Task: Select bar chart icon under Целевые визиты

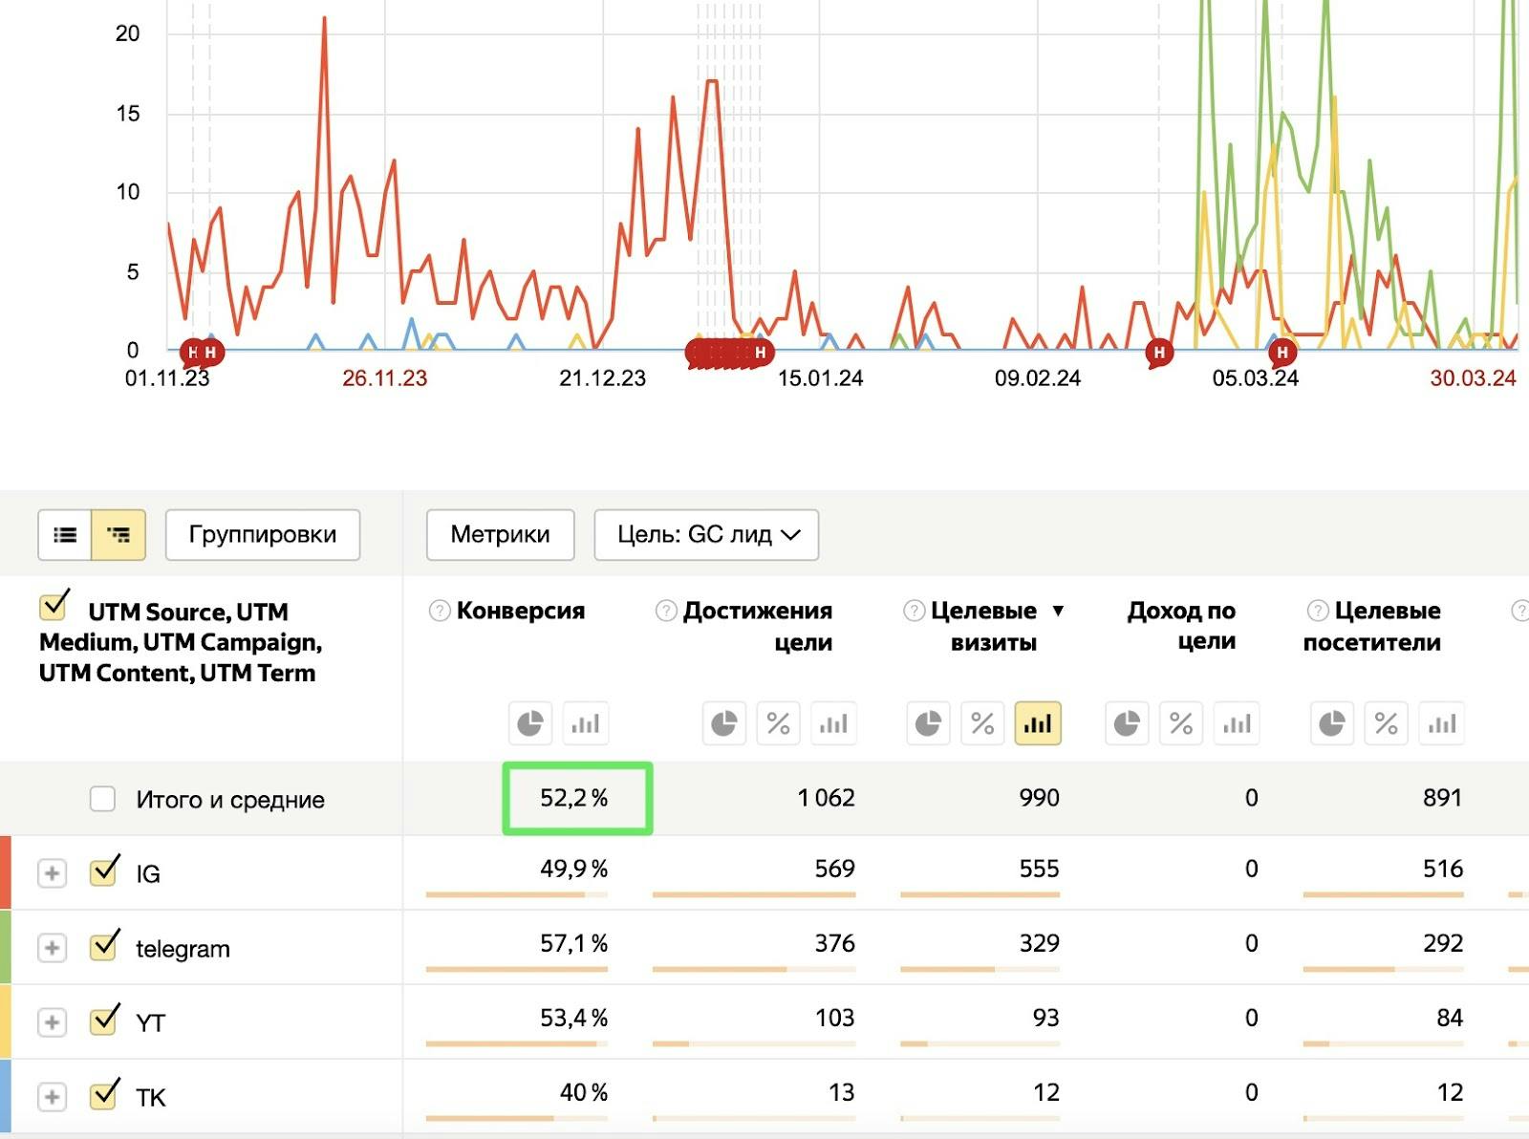Action: pyautogui.click(x=1037, y=723)
